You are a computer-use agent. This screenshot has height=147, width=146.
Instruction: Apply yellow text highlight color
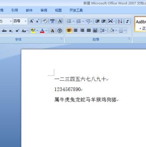pyautogui.click(x=33, y=31)
